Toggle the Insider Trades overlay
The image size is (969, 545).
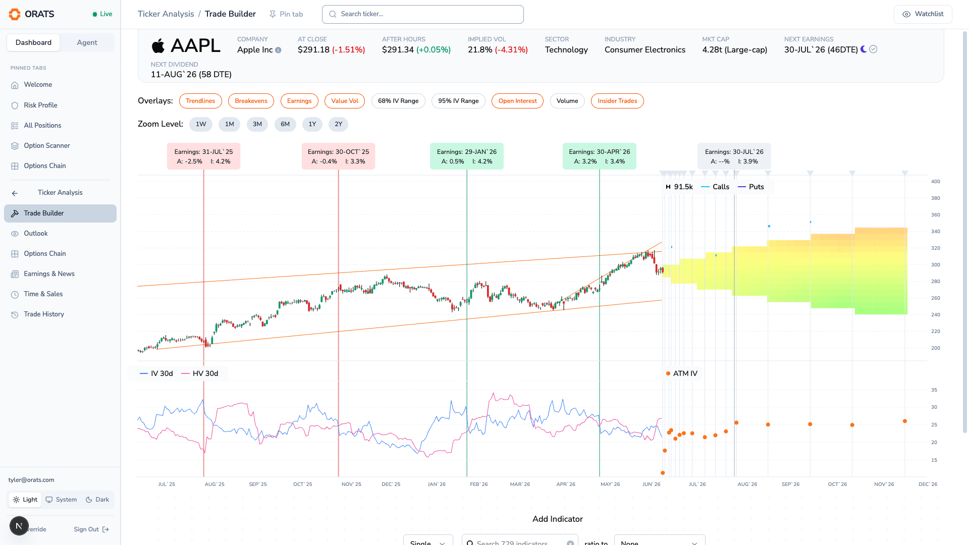pos(617,101)
